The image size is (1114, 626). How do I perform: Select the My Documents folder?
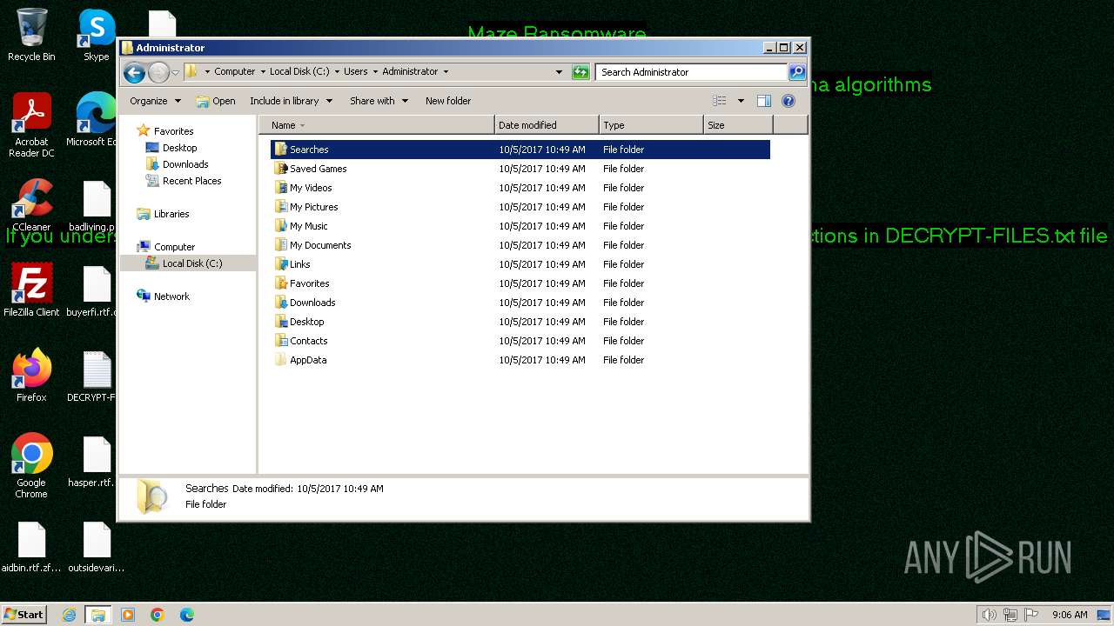(312, 245)
